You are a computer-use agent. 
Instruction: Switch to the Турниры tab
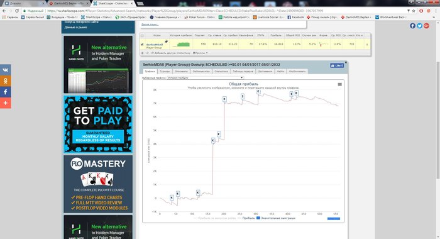(x=165, y=71)
